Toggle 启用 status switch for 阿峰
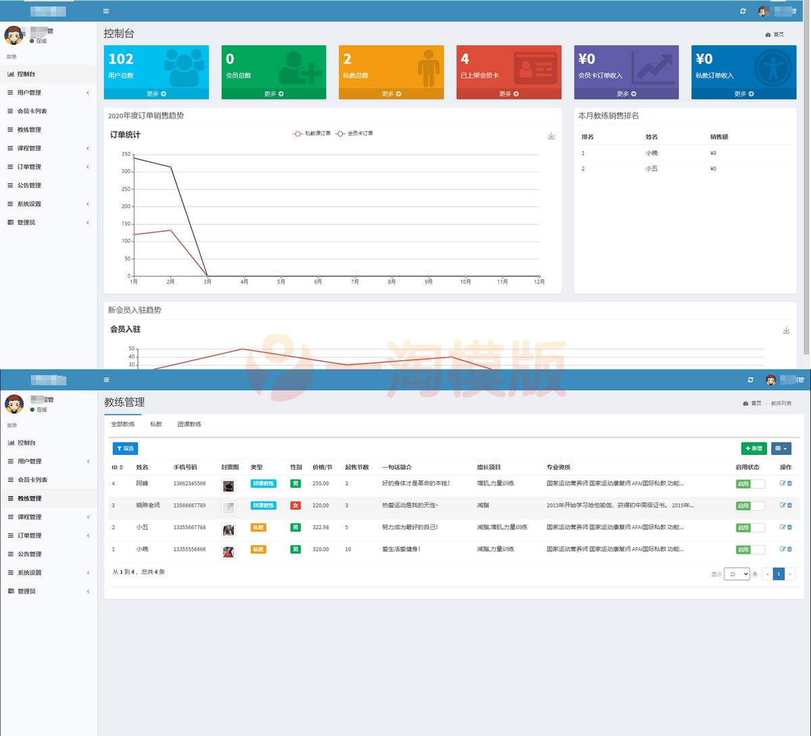Image resolution: width=811 pixels, height=736 pixels. tap(750, 484)
